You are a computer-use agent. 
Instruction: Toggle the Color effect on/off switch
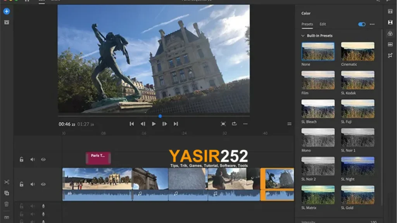pos(362,24)
